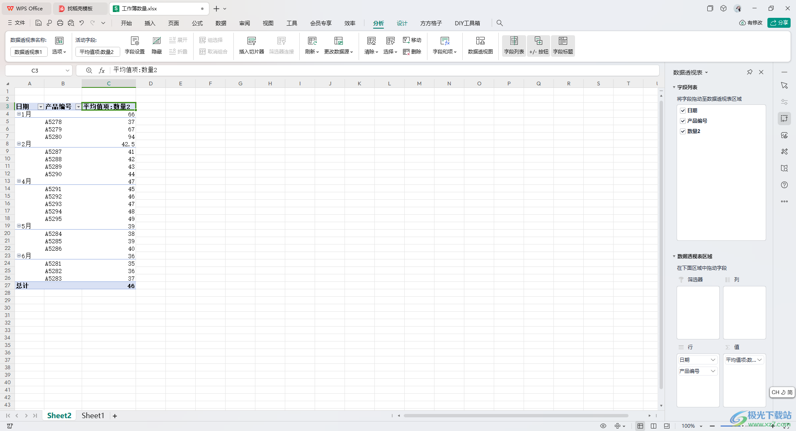Open a new document tab with plus
This screenshot has height=431, width=796.
pos(216,9)
